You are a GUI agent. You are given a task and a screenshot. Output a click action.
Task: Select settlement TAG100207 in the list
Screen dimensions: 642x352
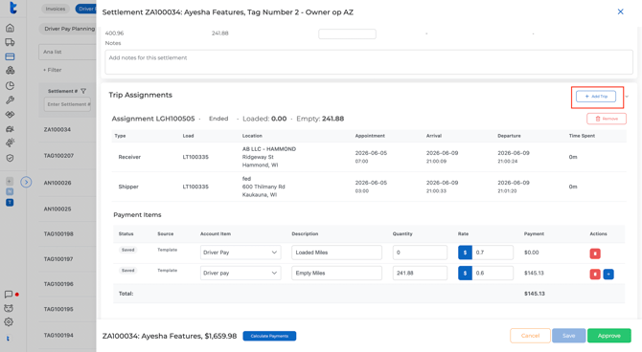point(58,156)
